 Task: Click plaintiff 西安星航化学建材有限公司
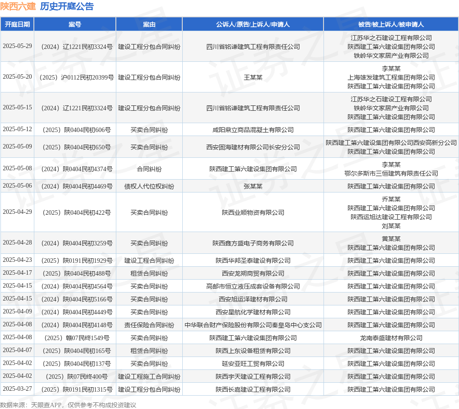(x=253, y=312)
